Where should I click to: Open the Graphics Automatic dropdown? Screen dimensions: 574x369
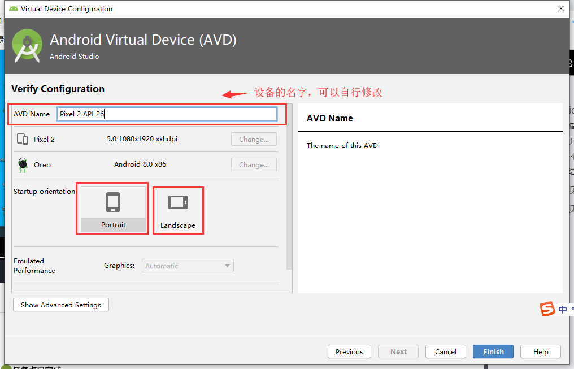pos(188,266)
